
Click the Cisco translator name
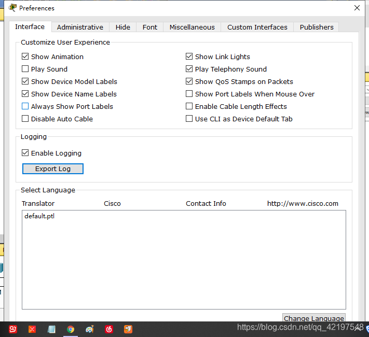[112, 203]
